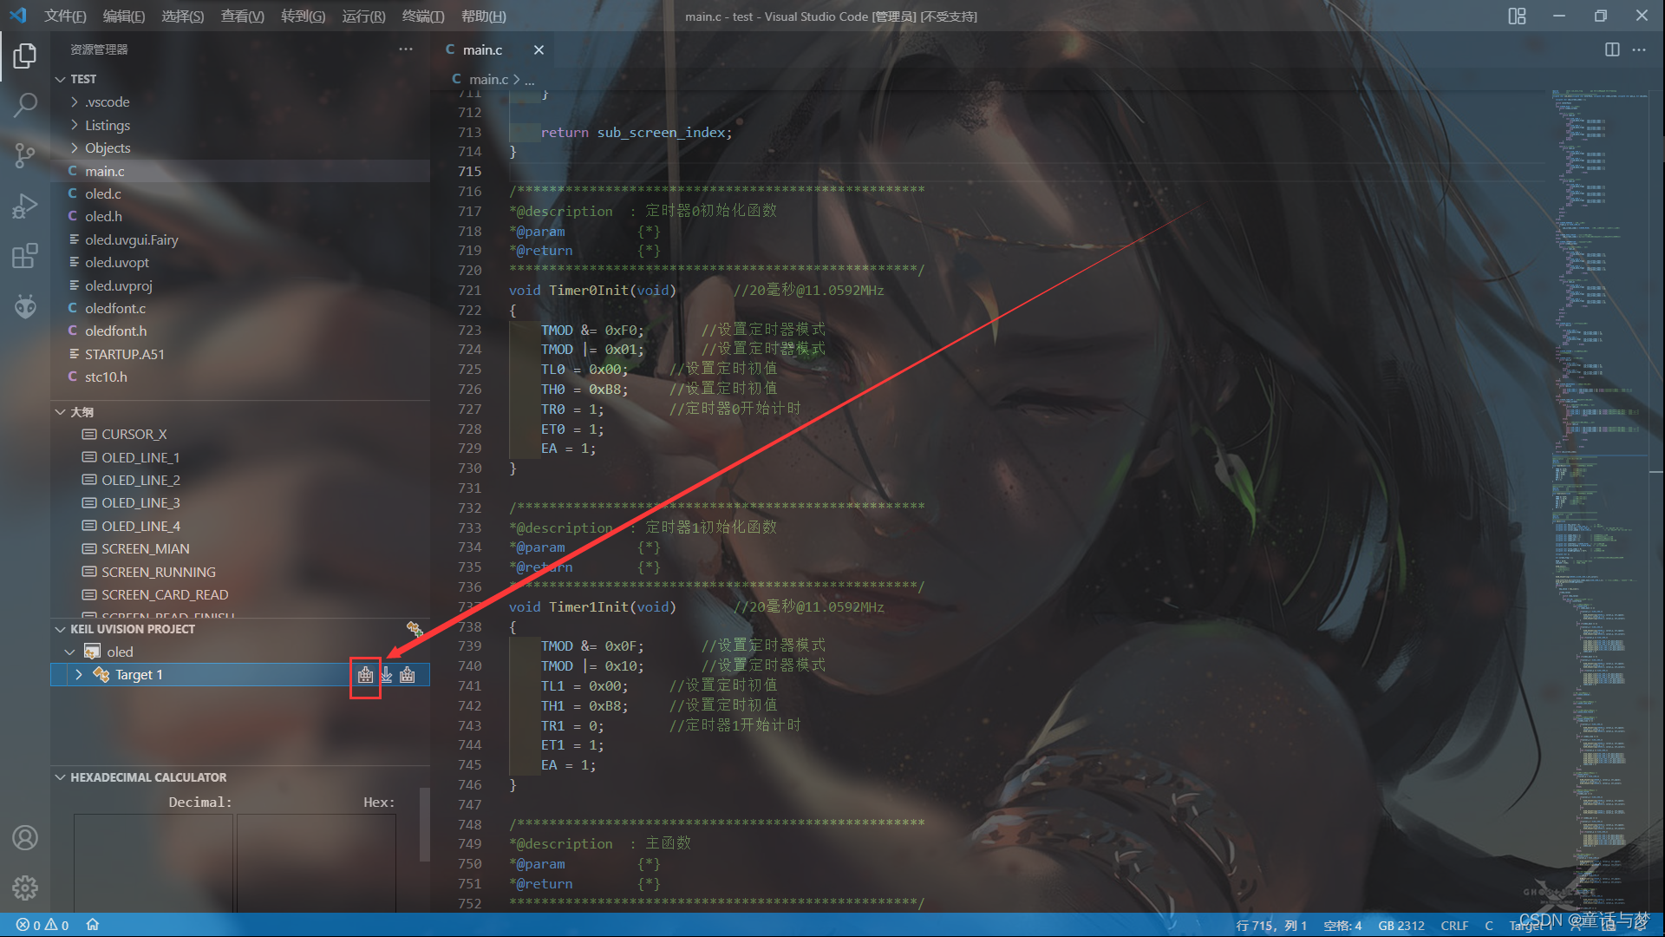This screenshot has height=937, width=1665.
Task: Open the Run and Debug view
Action: (x=25, y=206)
